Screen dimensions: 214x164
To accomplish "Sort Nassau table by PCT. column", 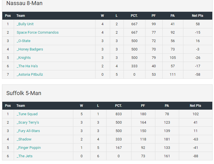I will [x=134, y=16].
